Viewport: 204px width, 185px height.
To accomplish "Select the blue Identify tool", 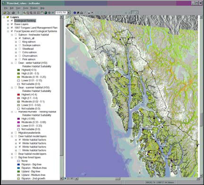I will coord(75,13).
